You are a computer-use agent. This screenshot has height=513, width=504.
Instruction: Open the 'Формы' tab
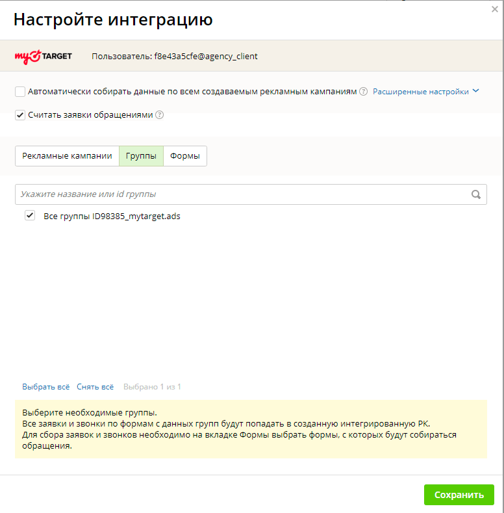(x=184, y=156)
